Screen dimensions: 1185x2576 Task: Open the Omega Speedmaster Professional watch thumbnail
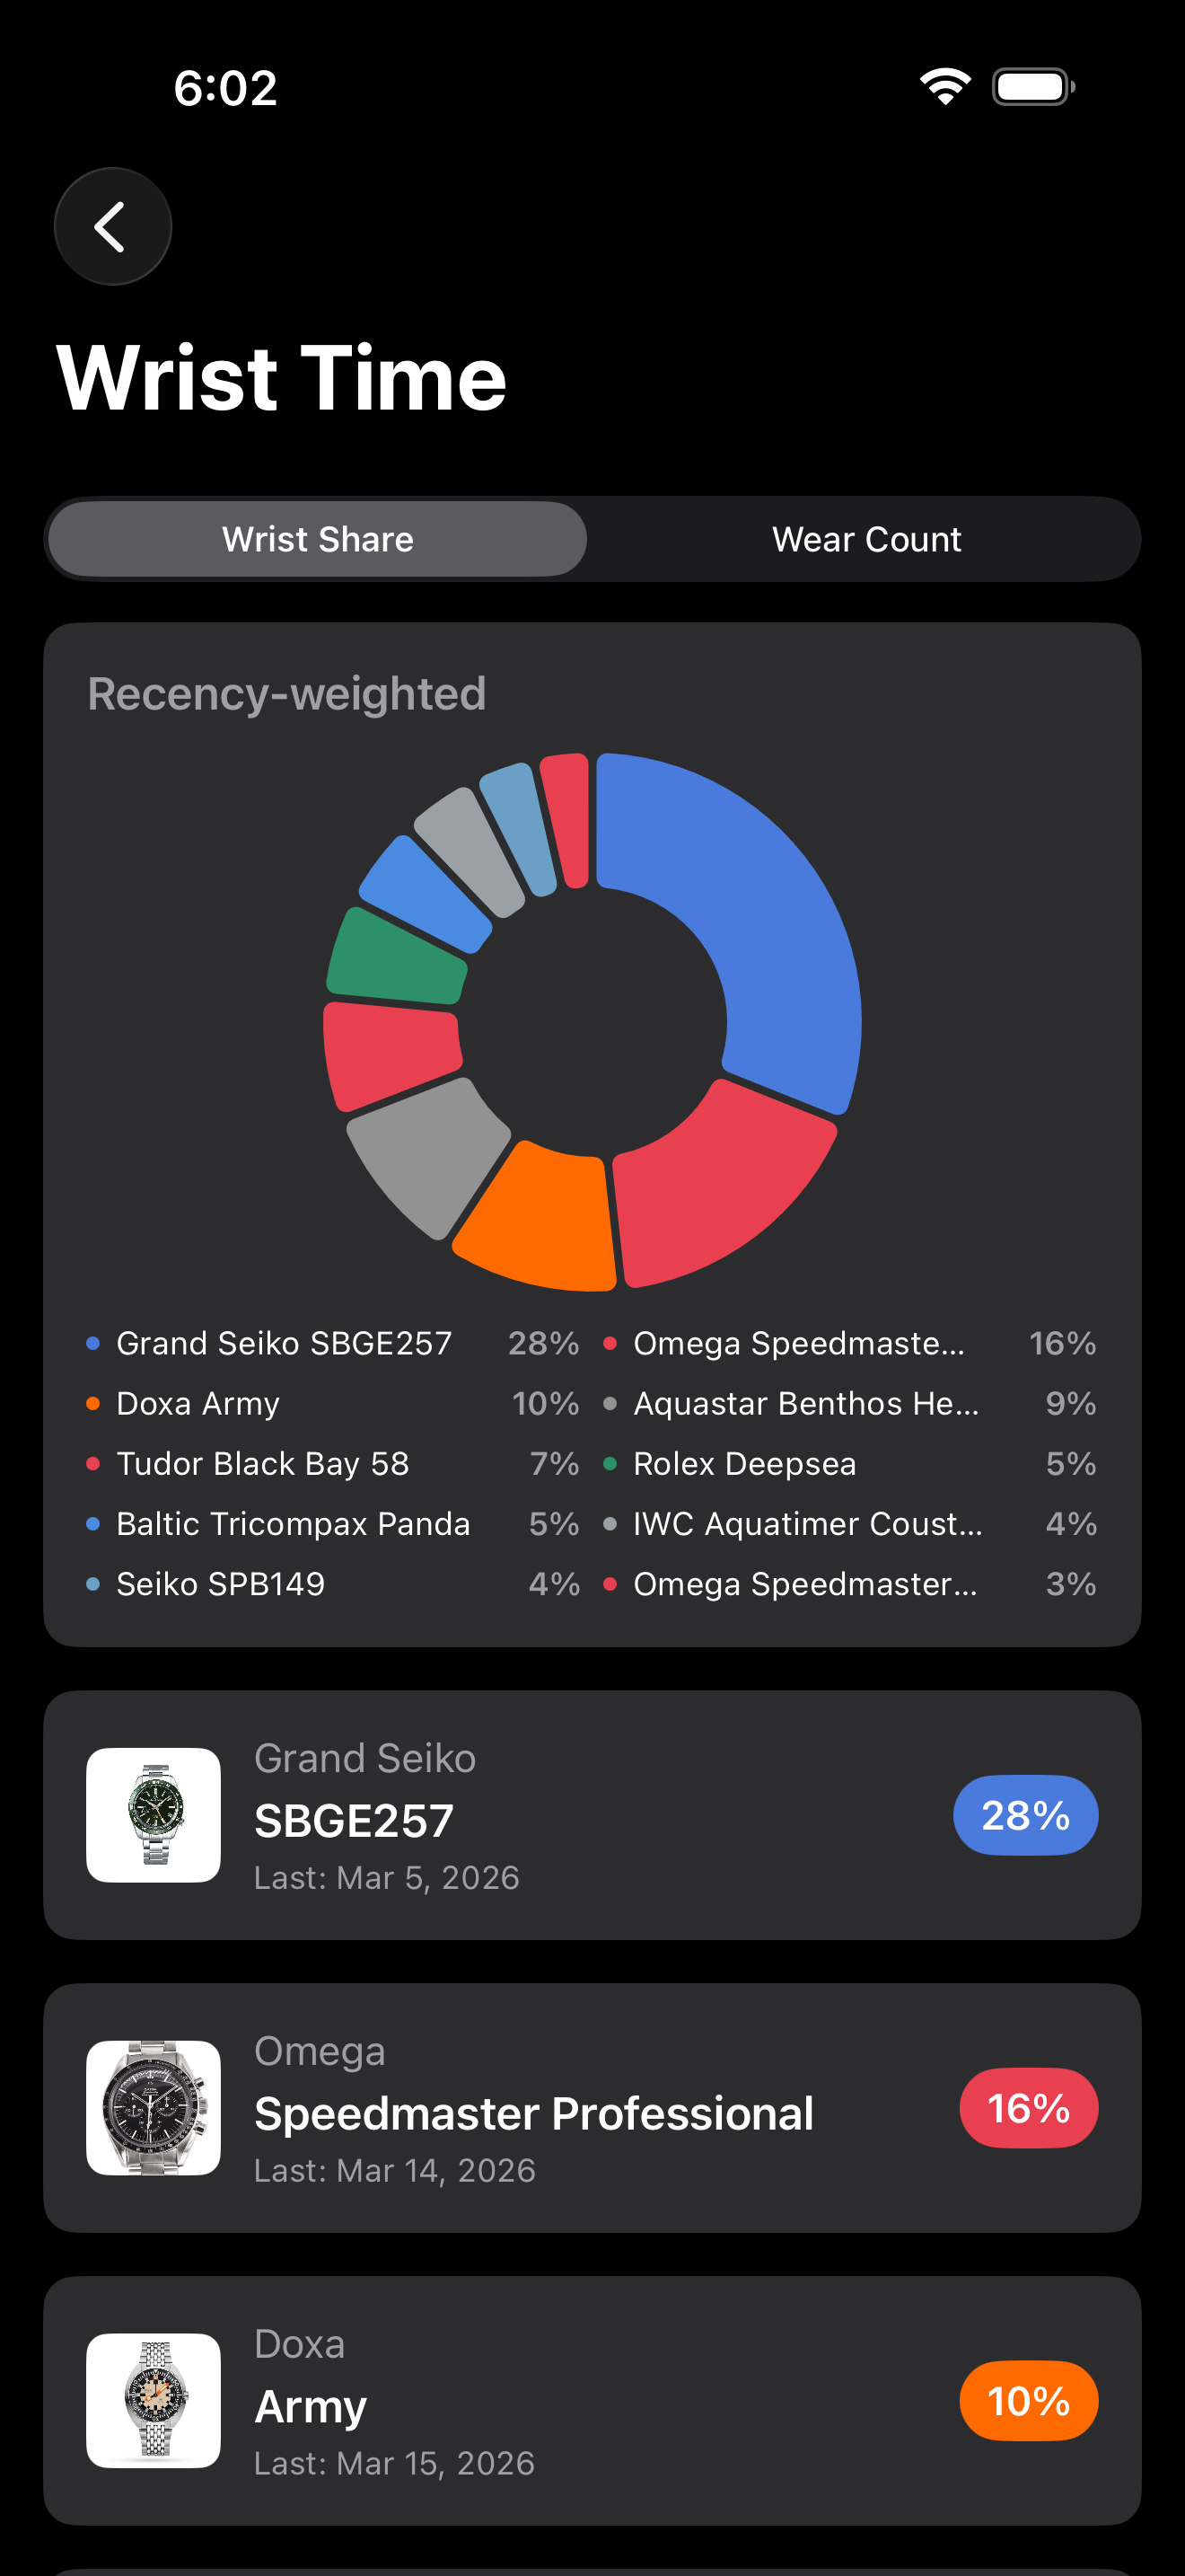coord(153,2108)
